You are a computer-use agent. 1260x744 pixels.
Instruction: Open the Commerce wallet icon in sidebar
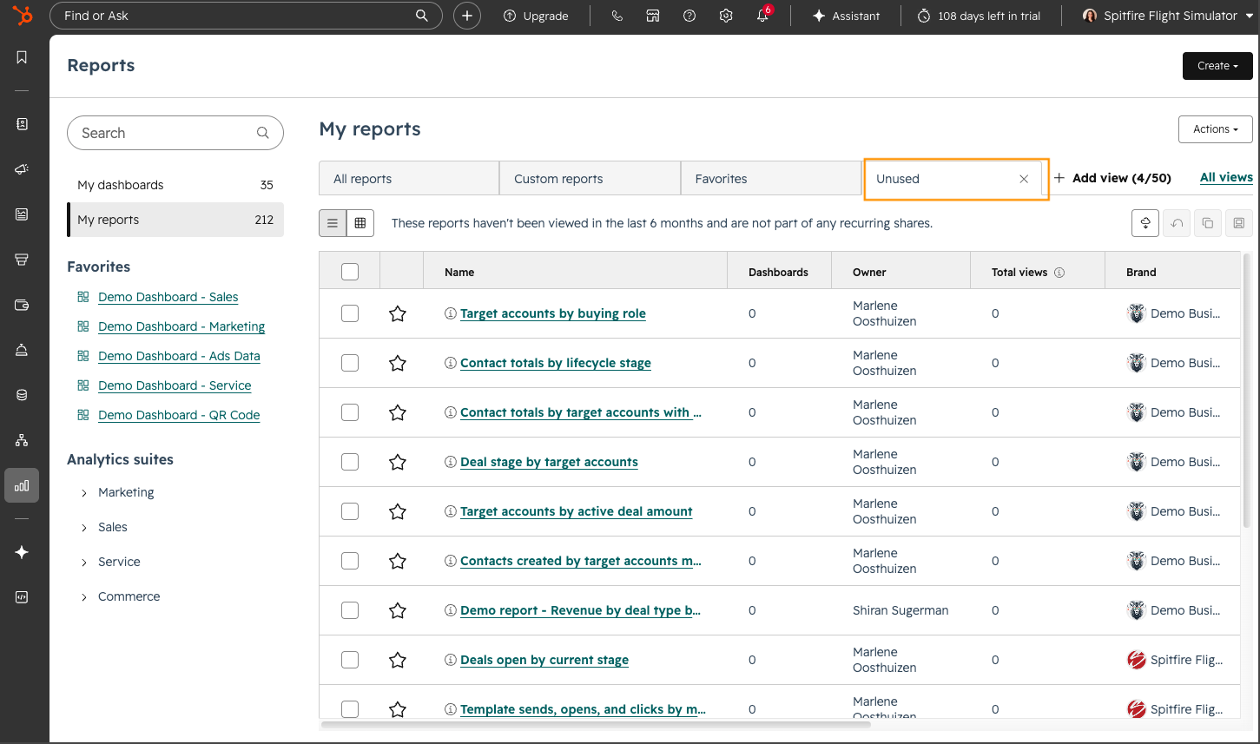pyautogui.click(x=22, y=304)
